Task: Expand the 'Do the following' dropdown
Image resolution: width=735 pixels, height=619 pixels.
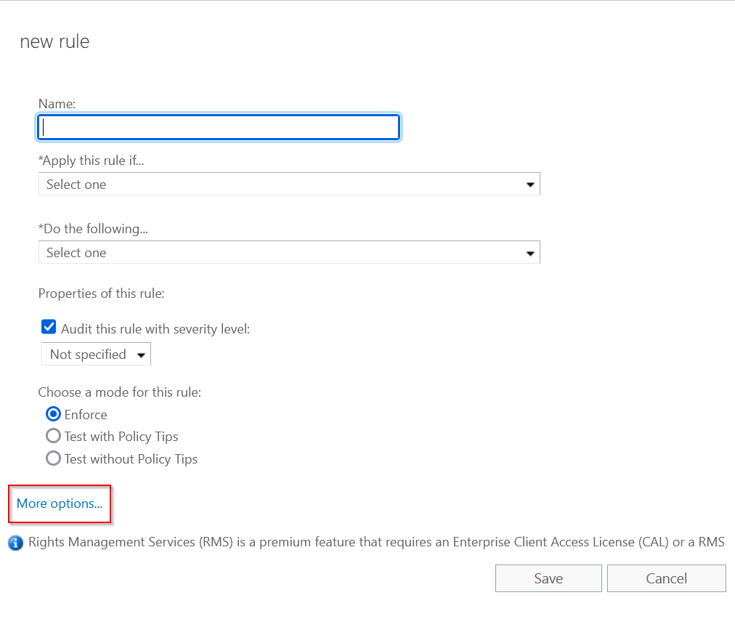Action: [288, 253]
